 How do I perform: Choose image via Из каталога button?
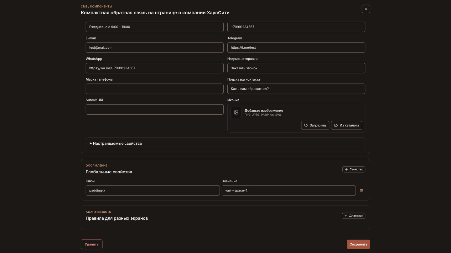tap(347, 125)
